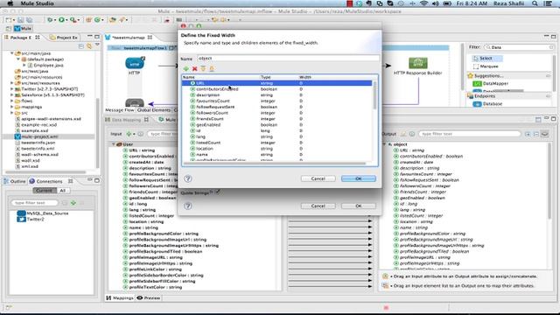This screenshot has height=315, width=560.
Task: Click OK in Define the Fixed Width dialog
Action: [358, 178]
